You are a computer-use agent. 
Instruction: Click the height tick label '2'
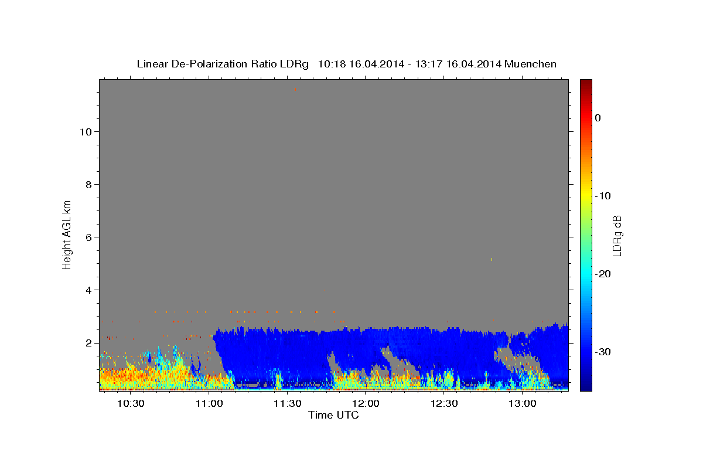tap(88, 343)
